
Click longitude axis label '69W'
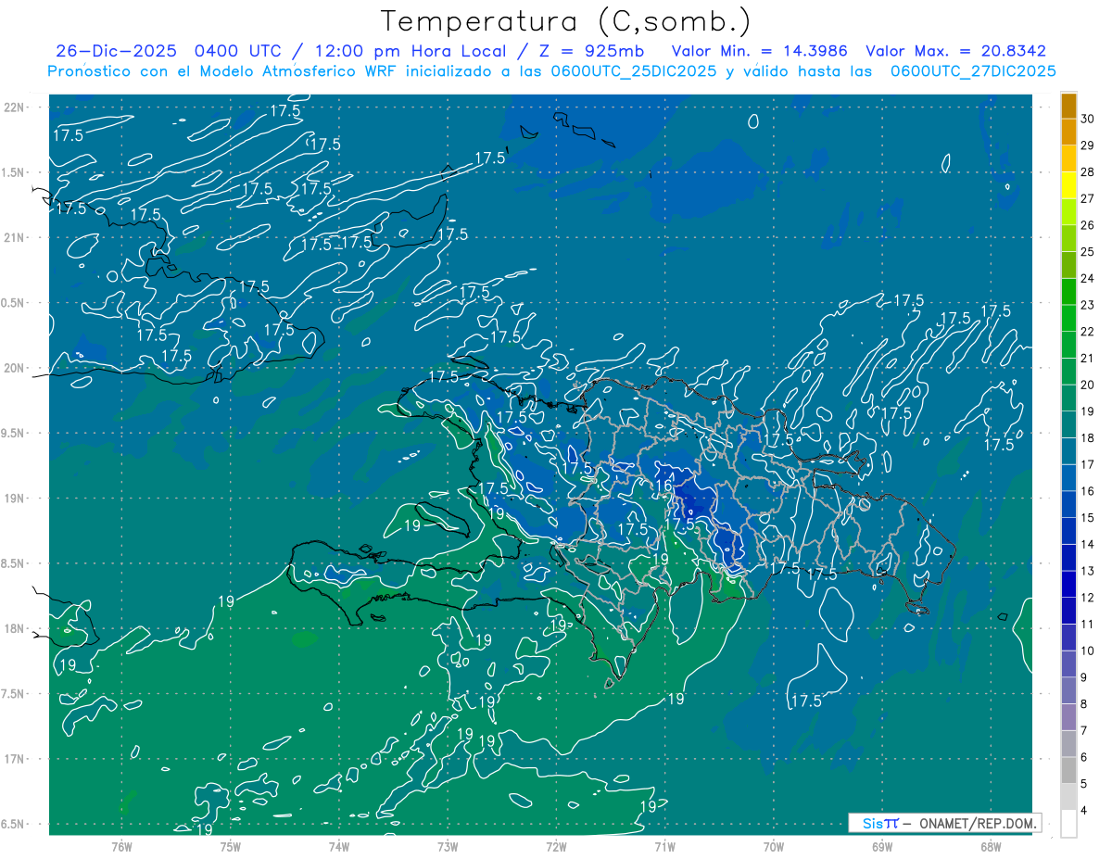(x=881, y=845)
